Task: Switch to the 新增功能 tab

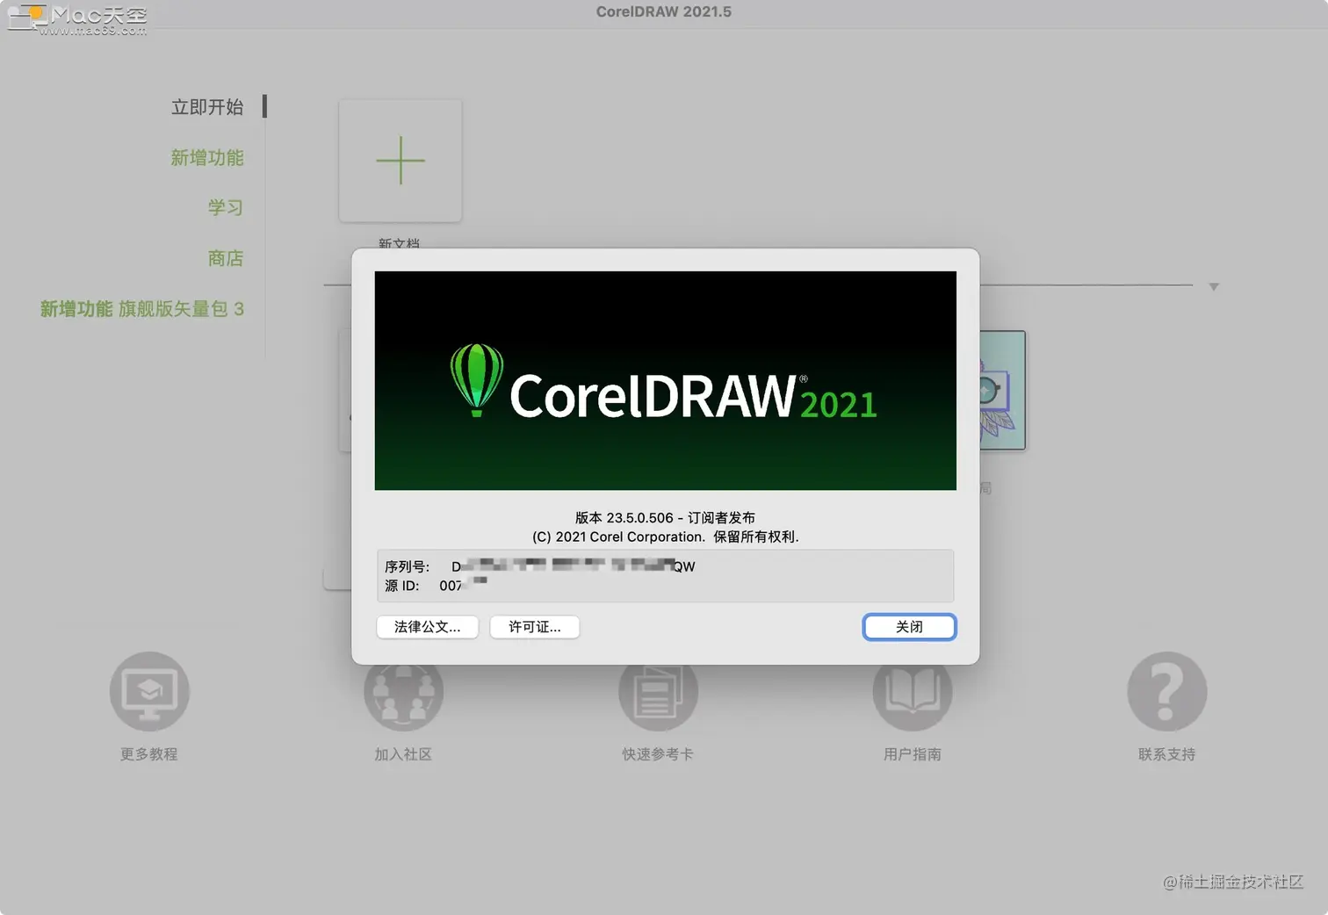Action: click(x=207, y=158)
